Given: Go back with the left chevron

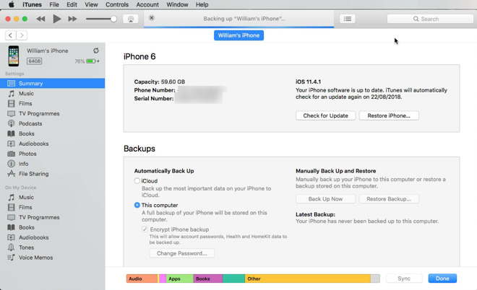Looking at the screenshot, I should (11, 35).
